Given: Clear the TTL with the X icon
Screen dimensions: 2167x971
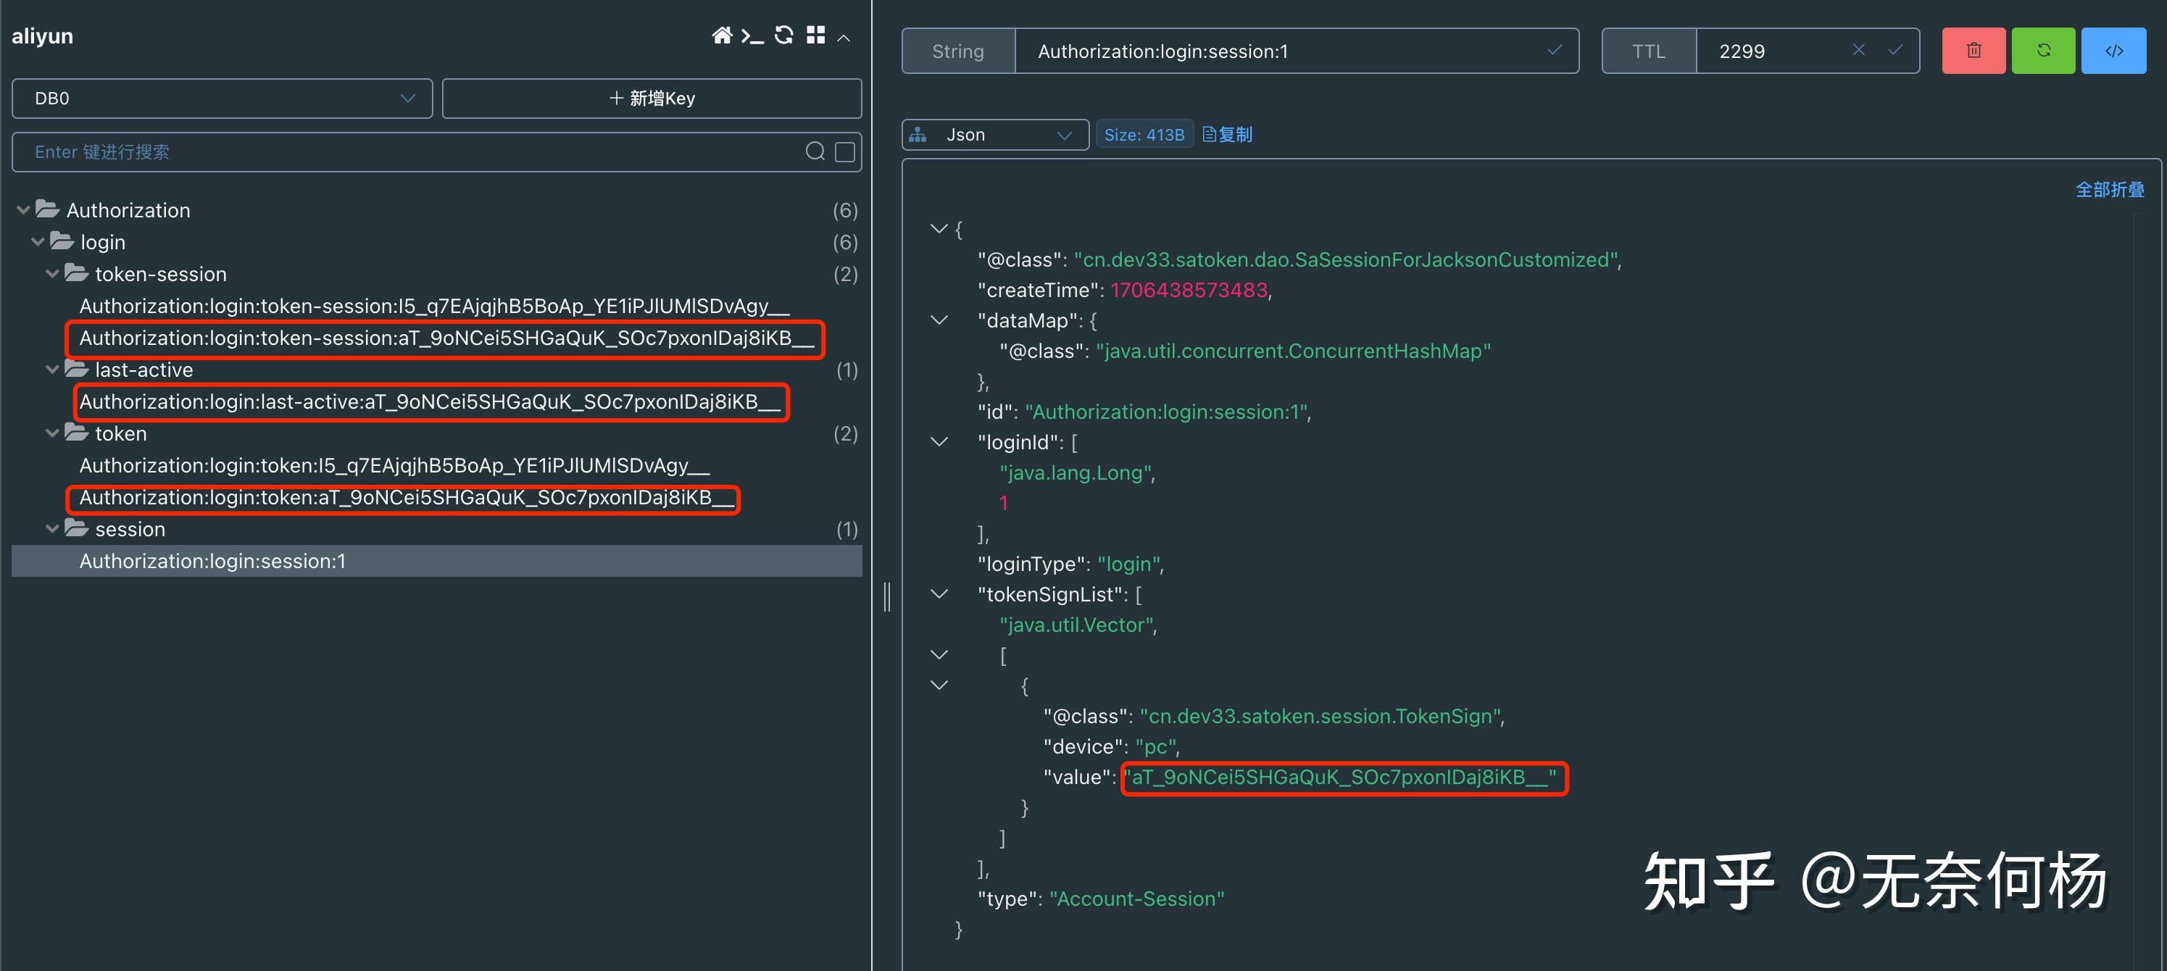Looking at the screenshot, I should point(1859,50).
